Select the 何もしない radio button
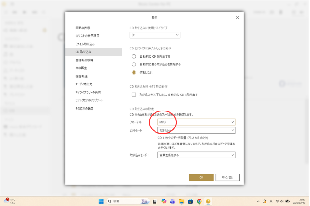The width and height of the screenshot is (310, 206). [134, 72]
